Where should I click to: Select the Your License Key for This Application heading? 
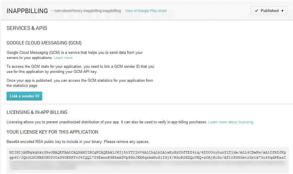pos(52,132)
